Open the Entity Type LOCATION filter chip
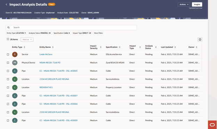 pyautogui.click(x=16, y=33)
